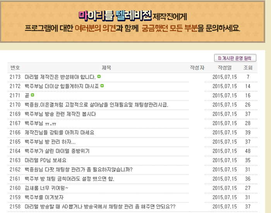Open the post titled 곧
Viewport: 271px width, 213px height.
pyautogui.click(x=27, y=95)
